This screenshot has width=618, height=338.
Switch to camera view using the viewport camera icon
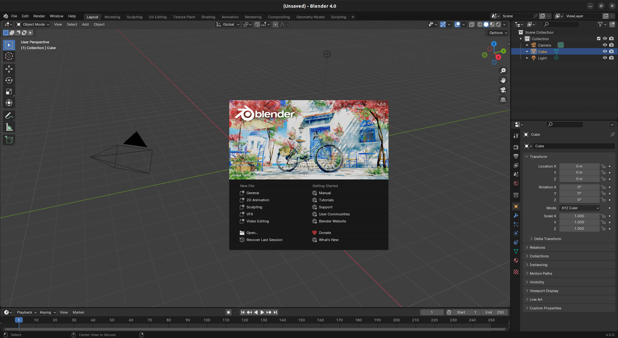[x=503, y=90]
